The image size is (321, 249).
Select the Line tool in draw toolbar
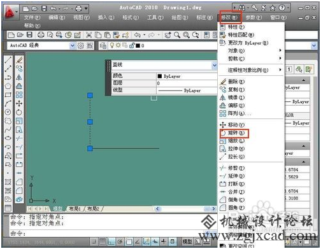pos(8,60)
